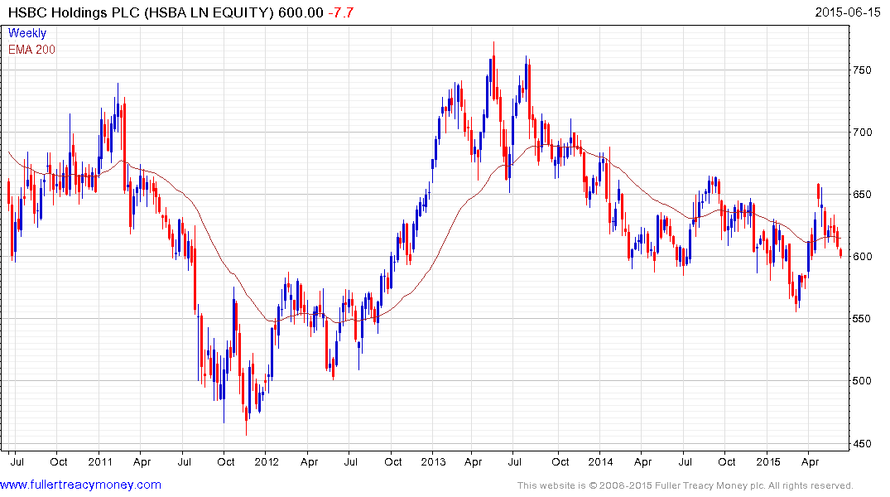
Task: Select the chart title HSBC Holdings PLC
Action: pyautogui.click(x=74, y=12)
